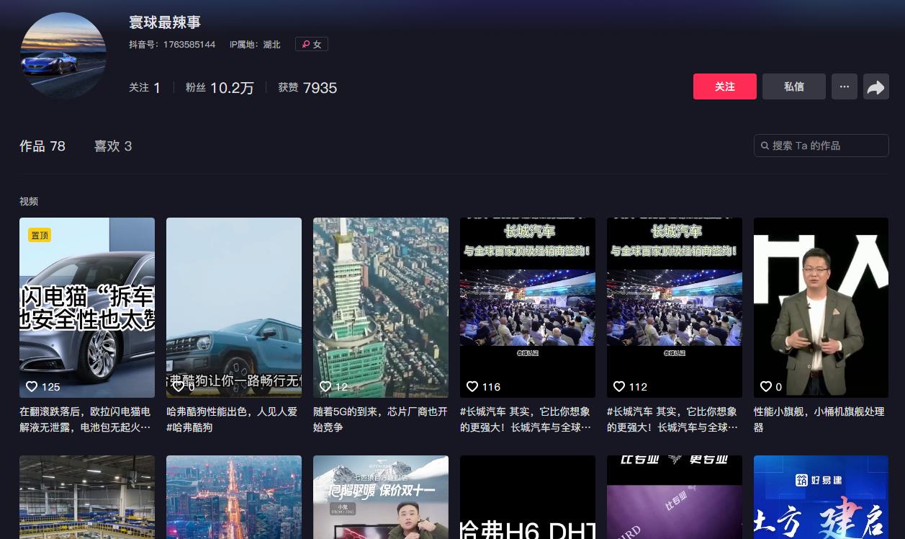Viewport: 905px width, 539px height.
Task: Open the 粉丝 10.2万 followers count
Action: [220, 87]
